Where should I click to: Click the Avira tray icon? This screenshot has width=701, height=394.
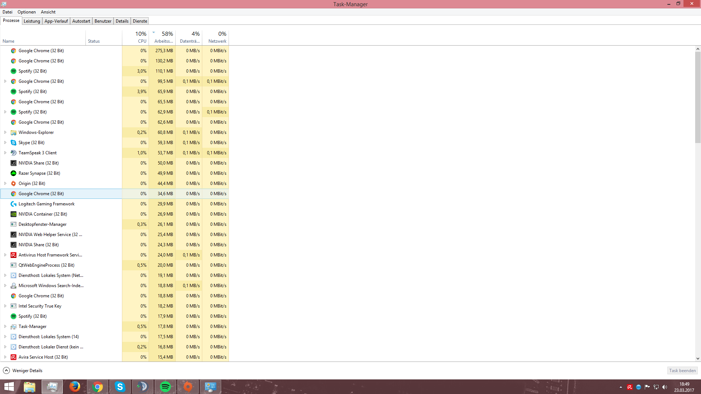tap(630, 387)
